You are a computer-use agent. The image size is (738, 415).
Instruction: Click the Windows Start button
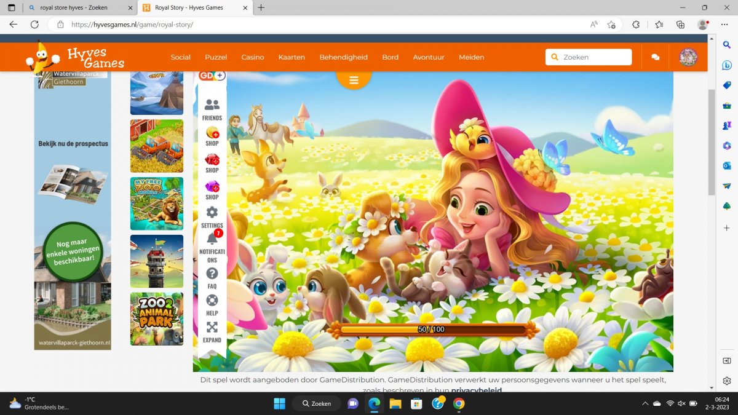279,404
